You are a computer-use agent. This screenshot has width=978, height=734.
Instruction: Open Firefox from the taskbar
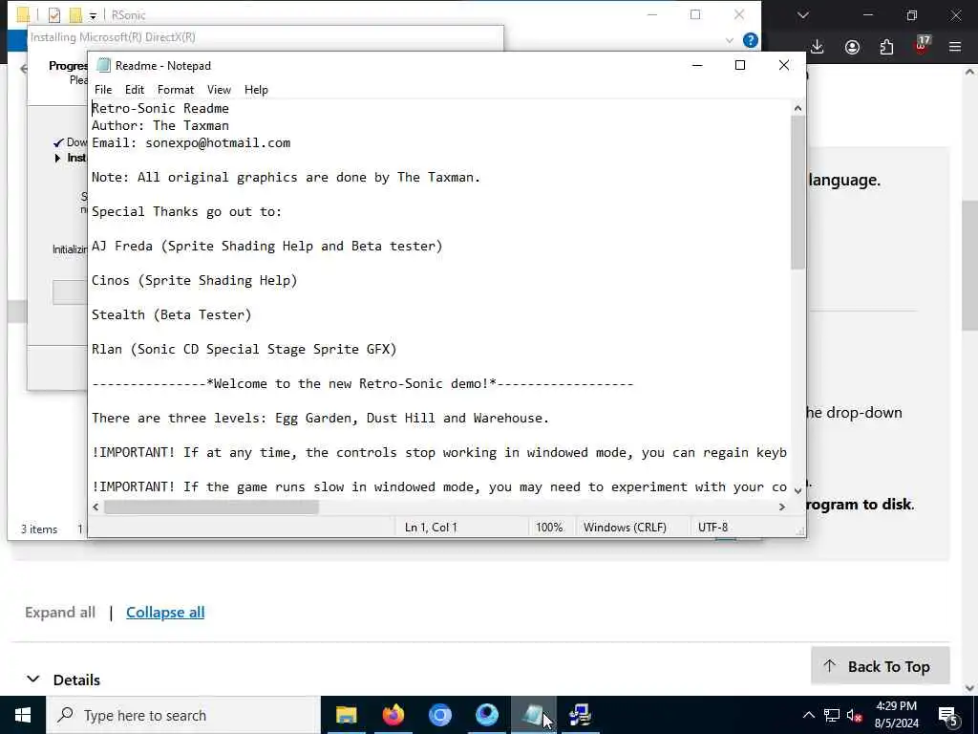coord(393,715)
